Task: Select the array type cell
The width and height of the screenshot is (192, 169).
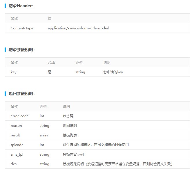Action: tap(44, 135)
